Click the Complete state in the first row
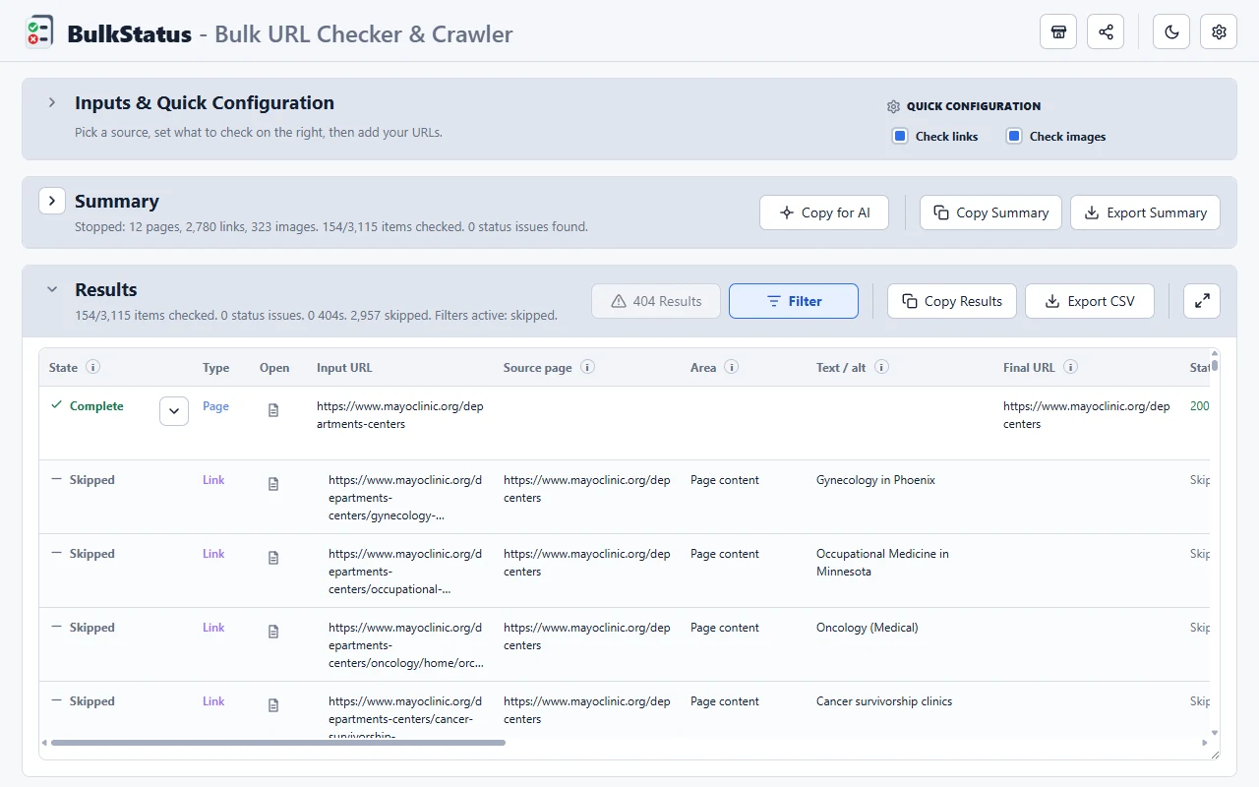The height and width of the screenshot is (787, 1259). (x=96, y=406)
